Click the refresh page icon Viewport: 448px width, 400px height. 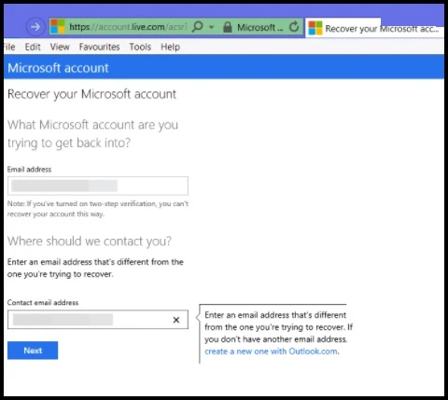294,27
